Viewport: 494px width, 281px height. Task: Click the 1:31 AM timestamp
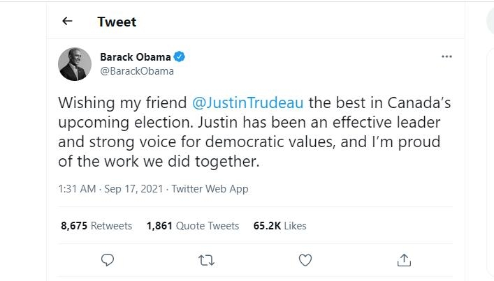point(77,188)
